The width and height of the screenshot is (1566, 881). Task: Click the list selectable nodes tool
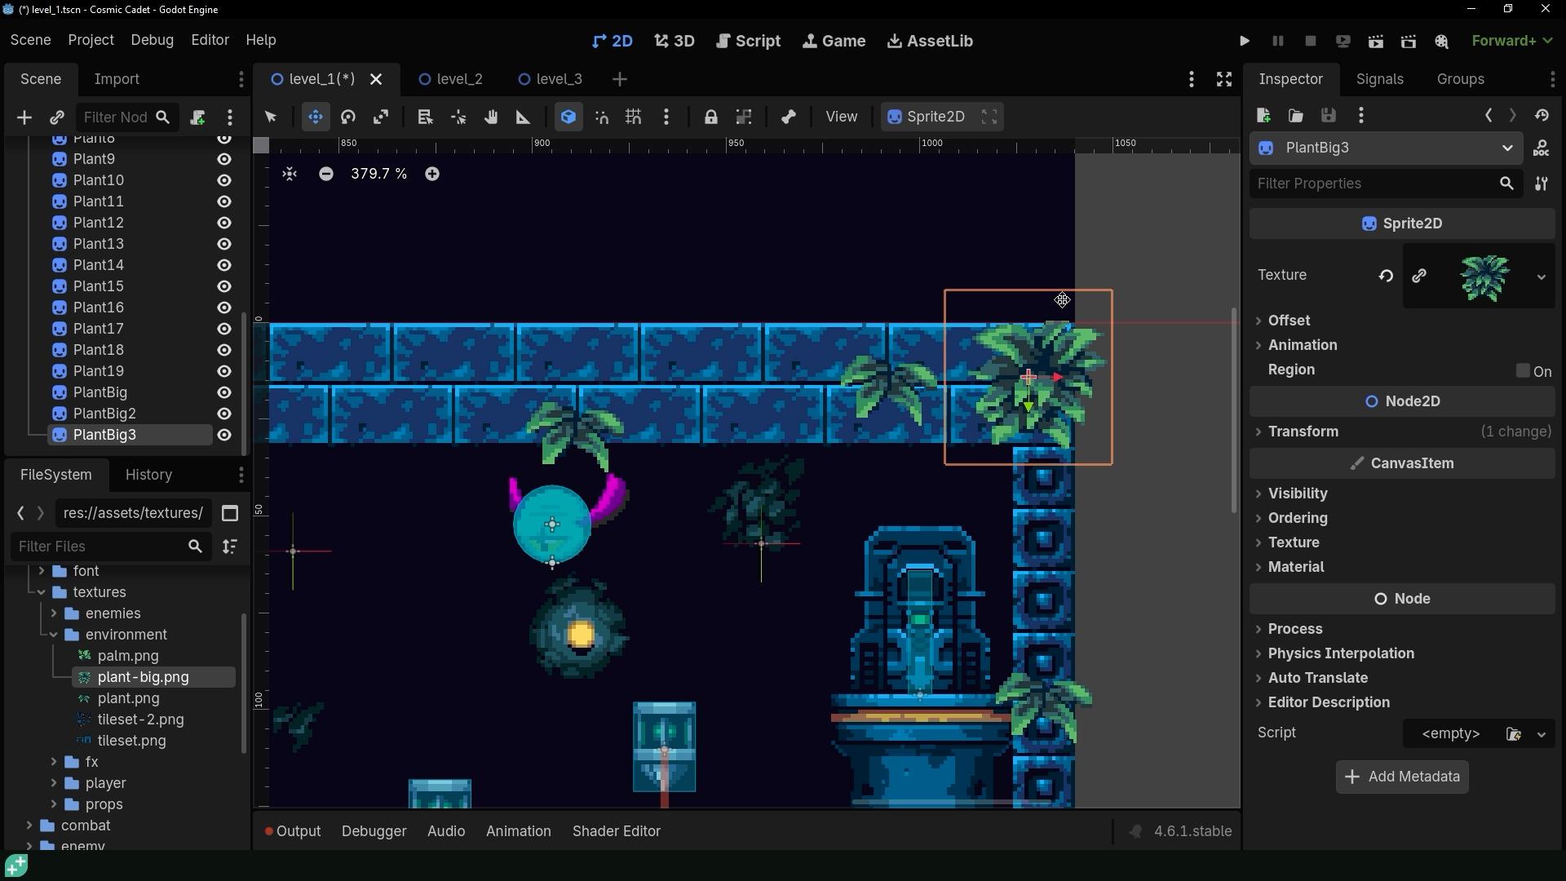[x=425, y=117]
